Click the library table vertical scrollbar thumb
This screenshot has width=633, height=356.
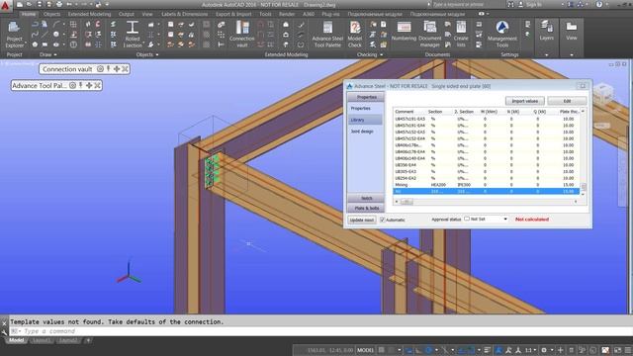coord(584,187)
